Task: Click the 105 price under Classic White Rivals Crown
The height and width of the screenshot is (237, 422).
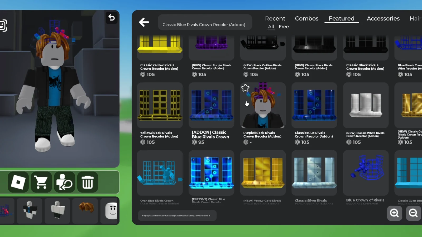Action: [353, 142]
